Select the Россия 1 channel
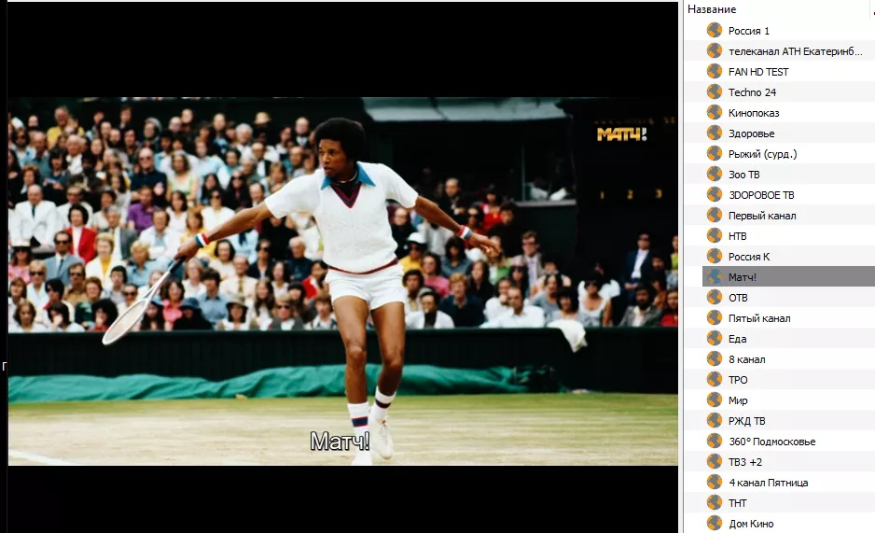Screen dimensions: 875x533 click(x=749, y=31)
